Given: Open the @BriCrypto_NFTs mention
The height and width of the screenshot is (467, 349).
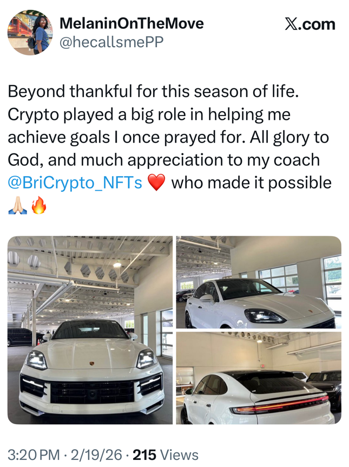Looking at the screenshot, I should [x=75, y=183].
